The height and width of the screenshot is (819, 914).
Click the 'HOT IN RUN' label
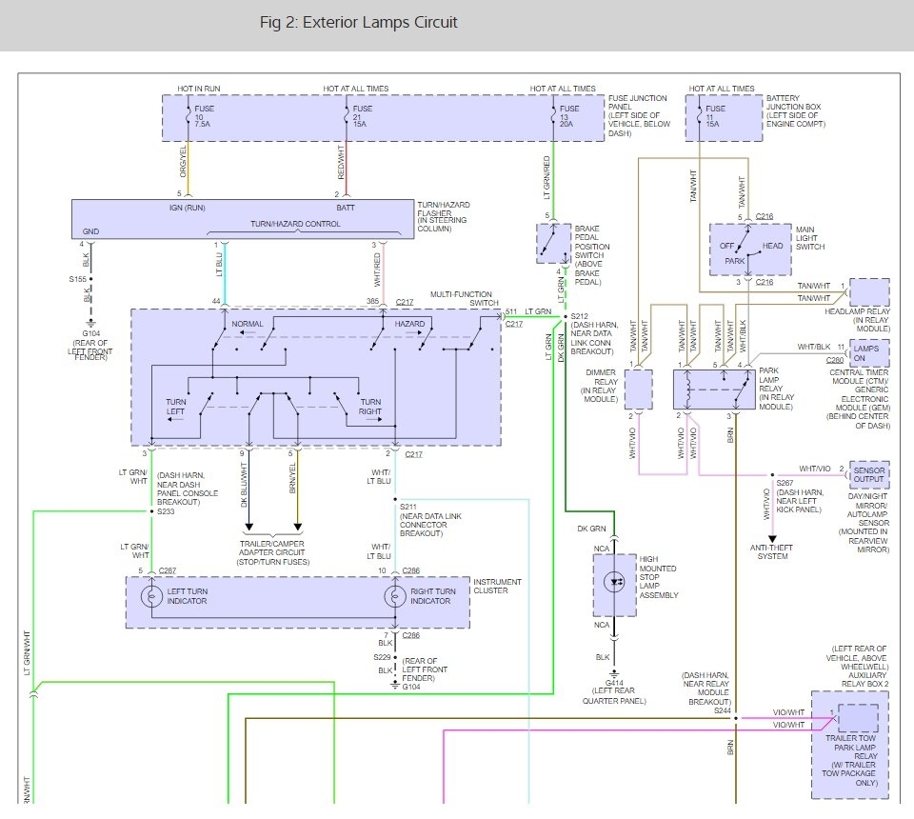pyautogui.click(x=199, y=89)
